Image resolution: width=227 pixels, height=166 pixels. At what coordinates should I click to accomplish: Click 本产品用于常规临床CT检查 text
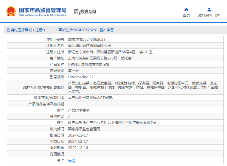tap(91, 98)
